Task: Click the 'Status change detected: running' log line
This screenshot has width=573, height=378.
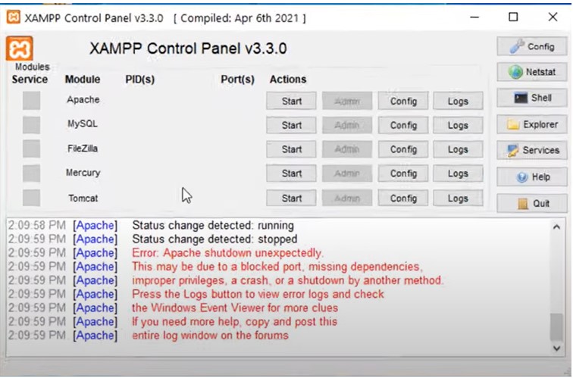Action: [x=213, y=225]
